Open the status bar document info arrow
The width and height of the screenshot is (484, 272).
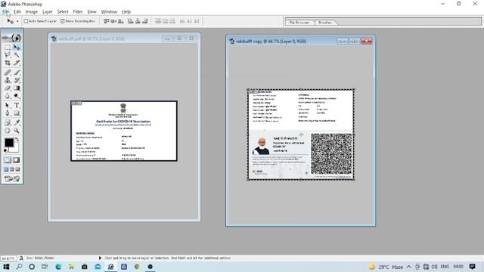point(100,258)
